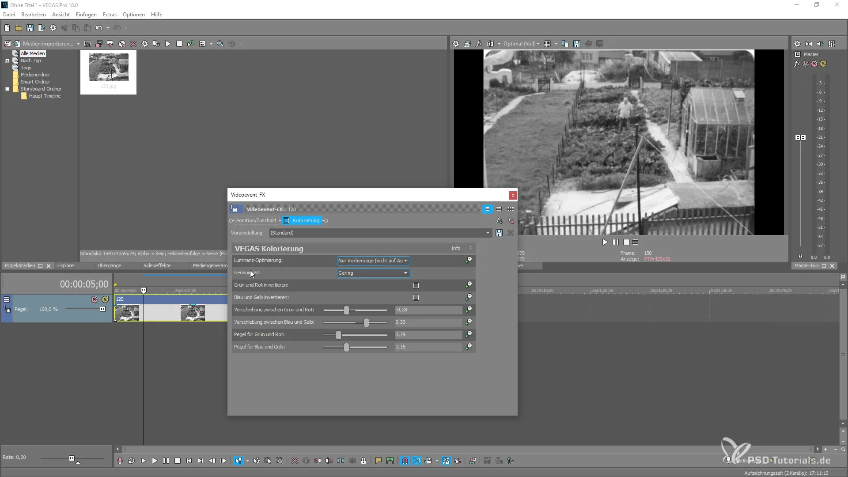
Task: Open preview quality dropdown Optimal (Voll)
Action: point(521,44)
